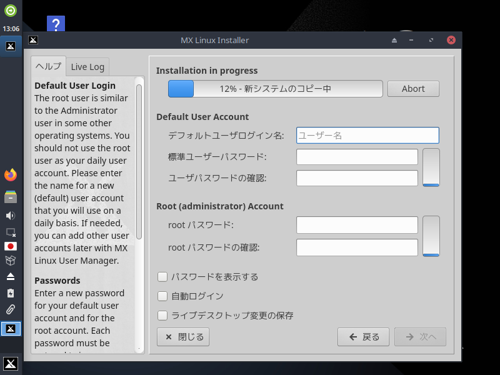
Task: Open the battery power manager icon
Action: coord(11,293)
